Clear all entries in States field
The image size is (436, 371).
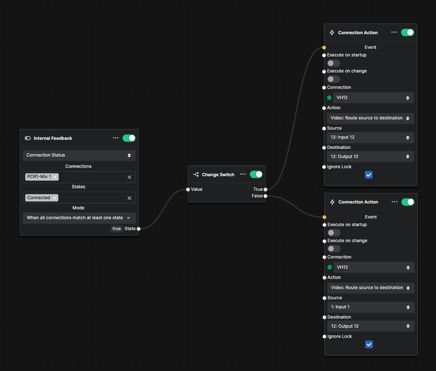(129, 198)
